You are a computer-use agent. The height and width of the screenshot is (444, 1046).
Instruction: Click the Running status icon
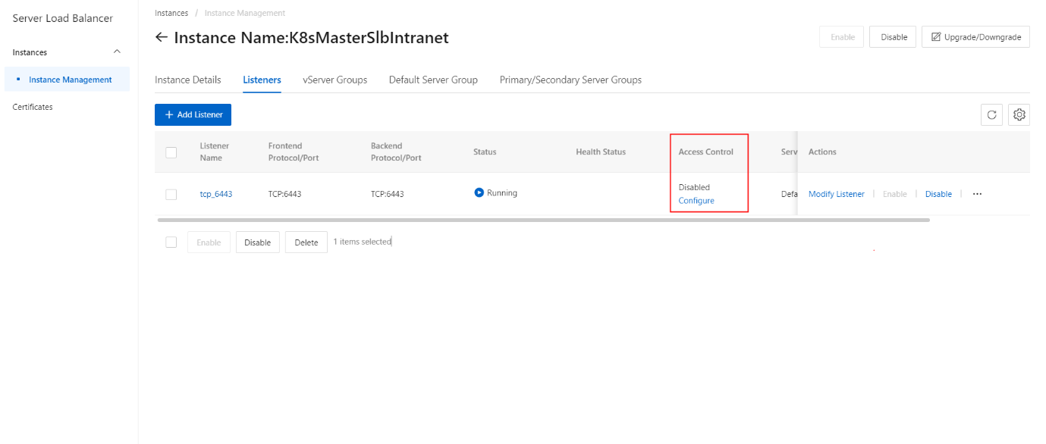(479, 192)
